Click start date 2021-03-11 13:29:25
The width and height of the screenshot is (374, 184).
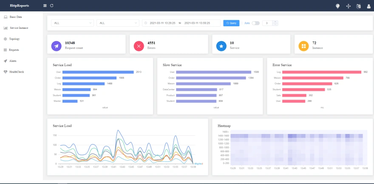click(x=162, y=23)
